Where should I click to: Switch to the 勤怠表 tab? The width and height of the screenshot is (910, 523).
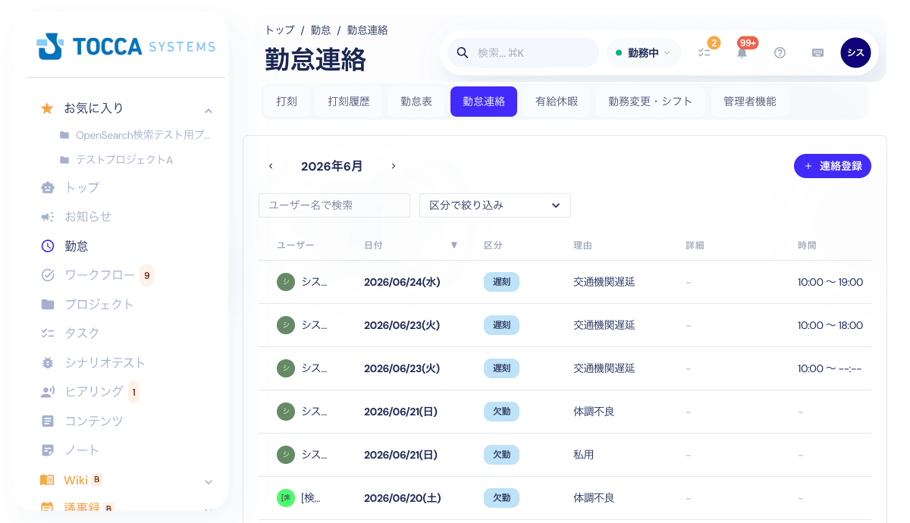416,102
